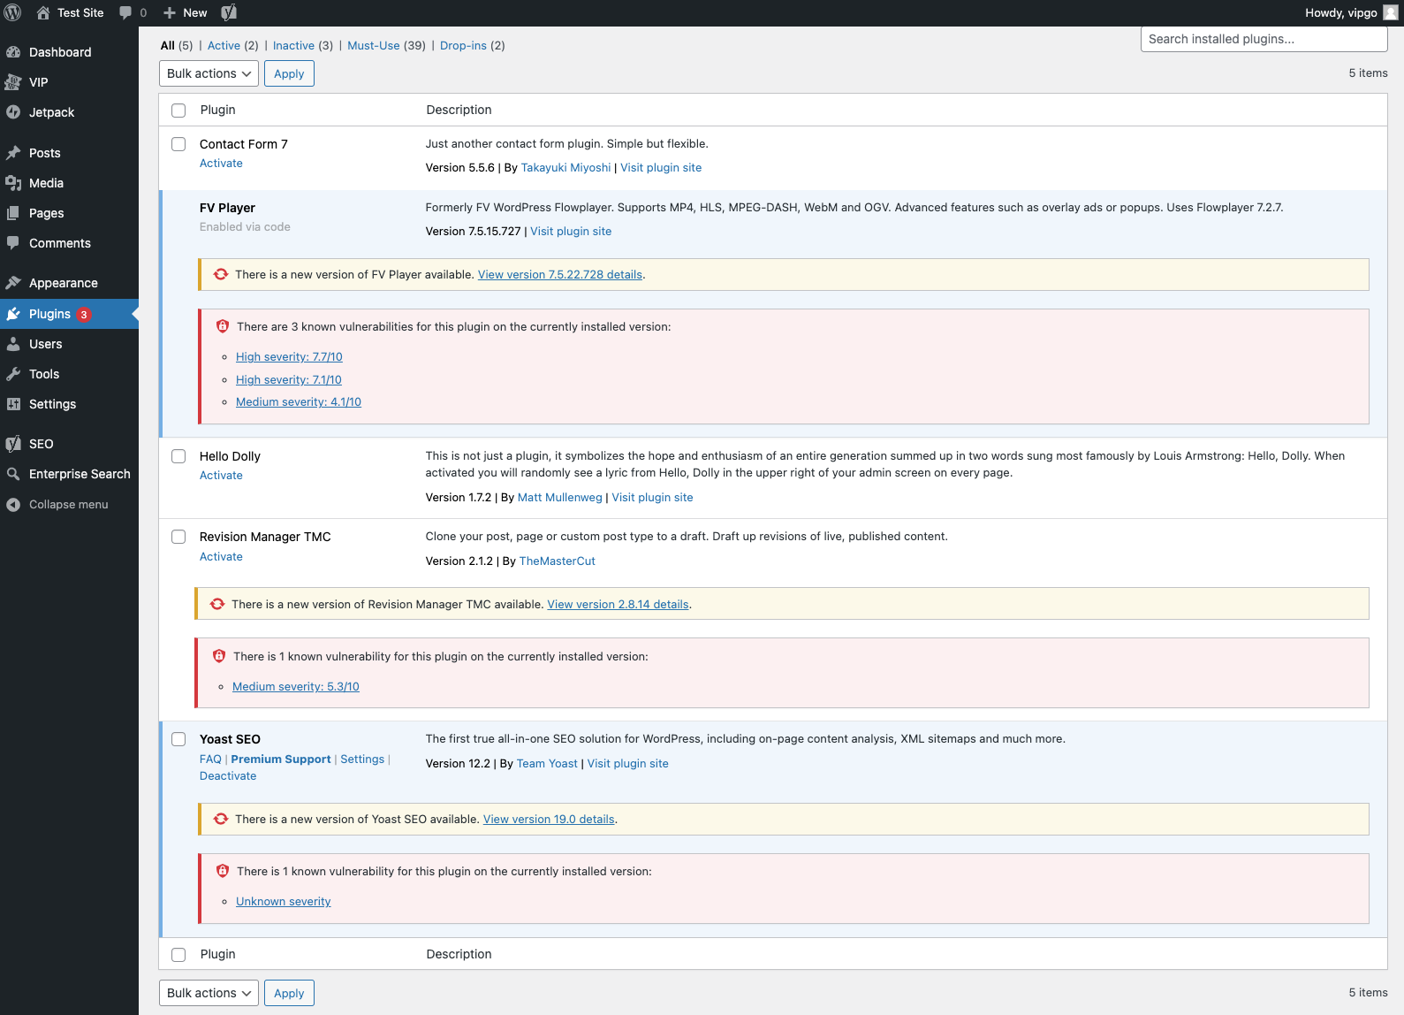The image size is (1404, 1015).
Task: Click the Dashboard gauge icon
Action: click(13, 52)
